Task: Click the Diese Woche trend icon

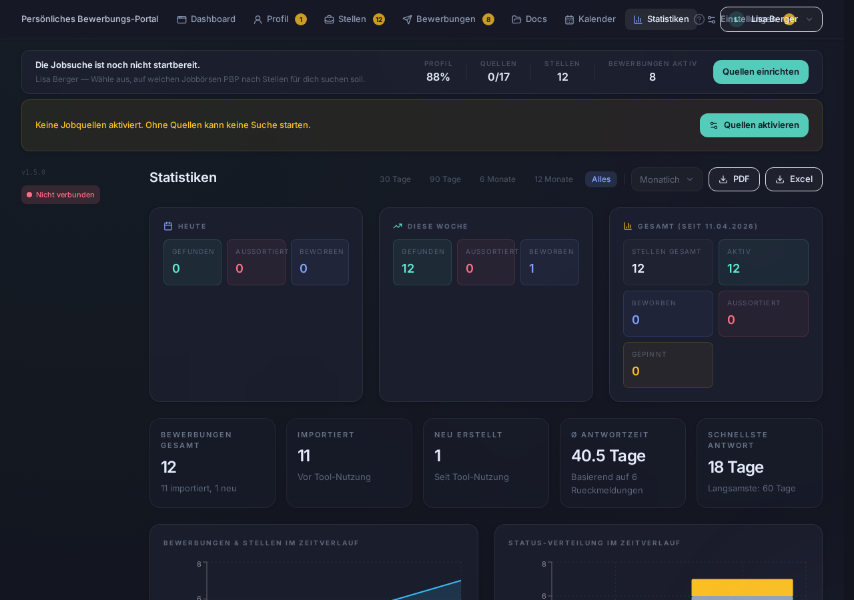Action: 398,226
